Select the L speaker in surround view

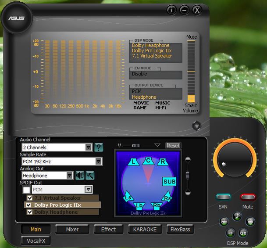(133, 162)
